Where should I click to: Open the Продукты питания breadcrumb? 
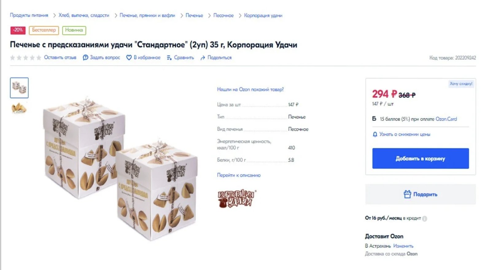[x=29, y=15]
